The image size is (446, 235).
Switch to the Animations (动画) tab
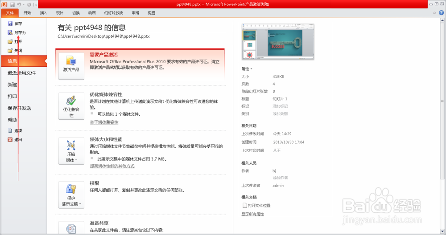pos(92,13)
